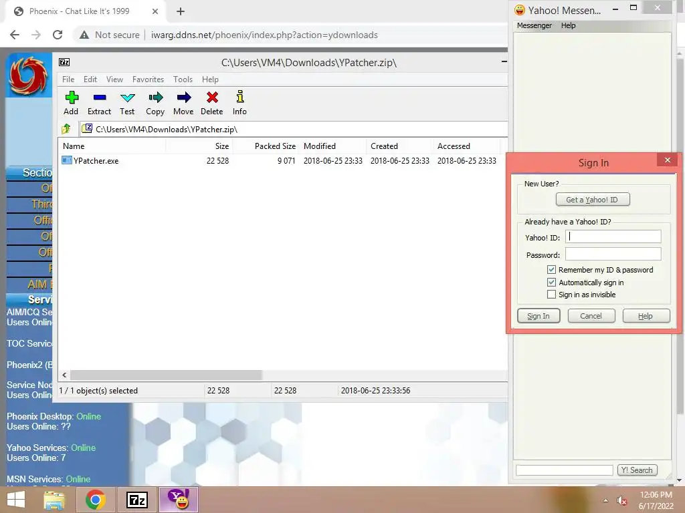
Task: Cancel the Sign In dialog
Action: (591, 316)
